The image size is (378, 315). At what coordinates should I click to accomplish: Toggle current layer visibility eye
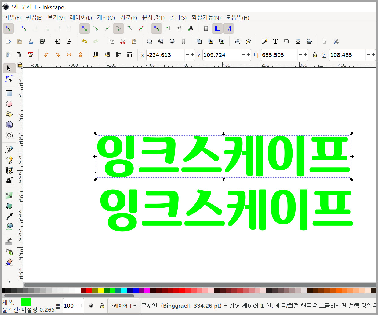(x=91, y=306)
